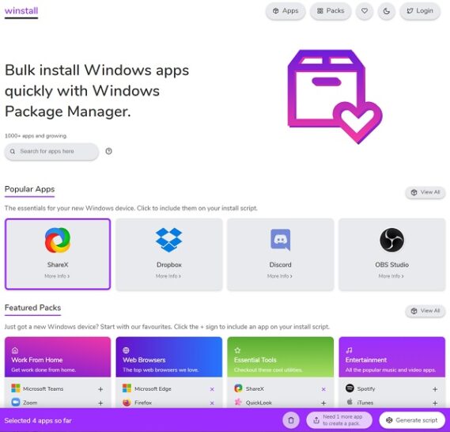Add iTunes using its plus icon
The height and width of the screenshot is (432, 450).
[x=435, y=403]
